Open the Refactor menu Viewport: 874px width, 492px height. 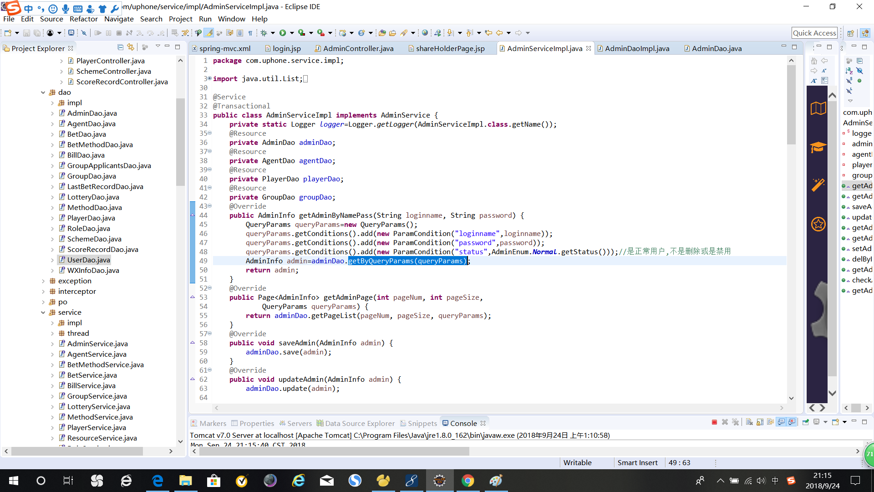tap(83, 19)
